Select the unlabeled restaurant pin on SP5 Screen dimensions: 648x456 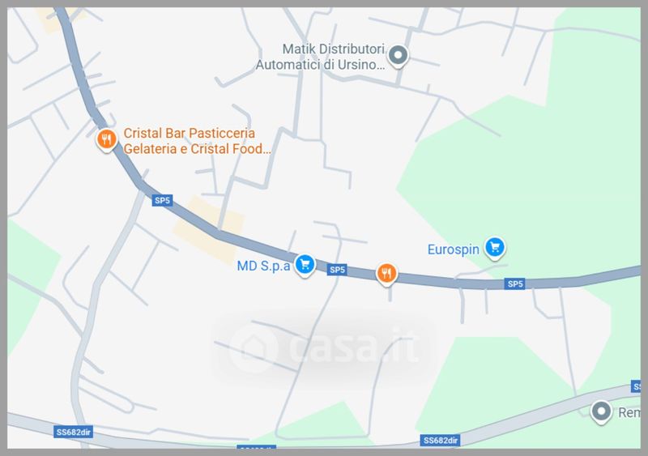coord(386,274)
